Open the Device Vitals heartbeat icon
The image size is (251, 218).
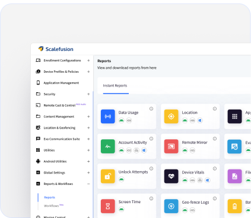171,176
